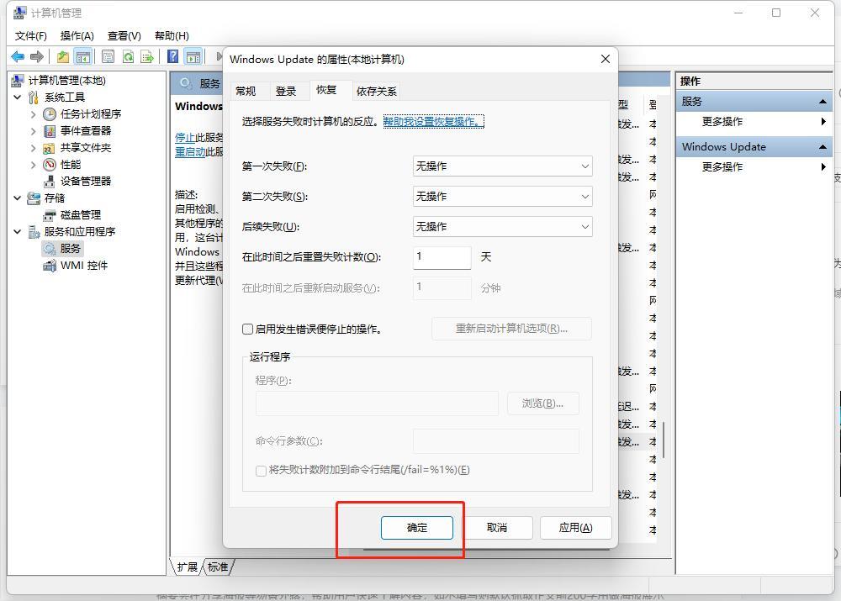The height and width of the screenshot is (601, 841).
Task: Toggle the Show/Hide Action Pane toolbar icon
Action: [193, 56]
